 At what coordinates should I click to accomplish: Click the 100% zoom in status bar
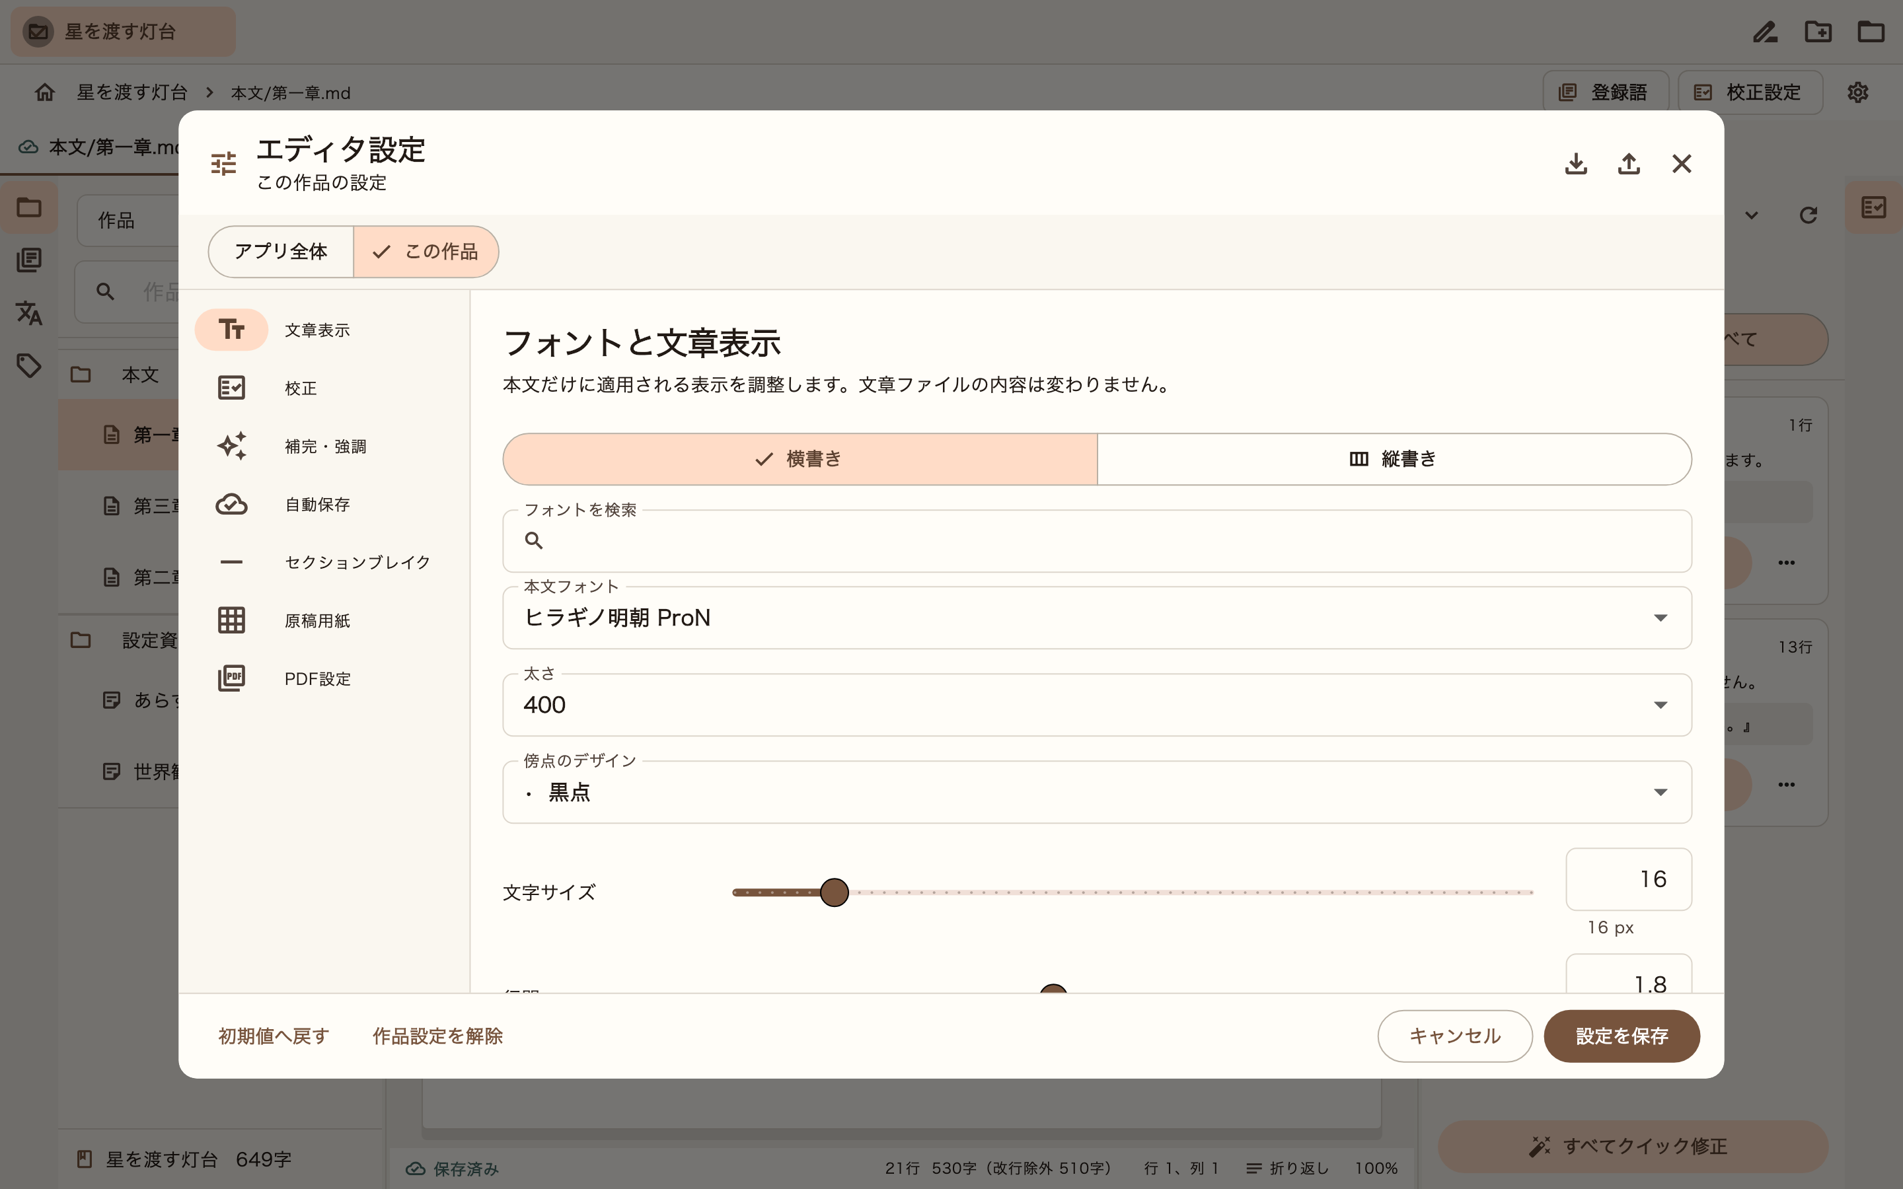1376,1169
